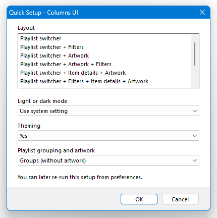This screenshot has height=218, width=217.
Task: Choose Playlist switcher + Filters layout
Action: tap(105, 47)
